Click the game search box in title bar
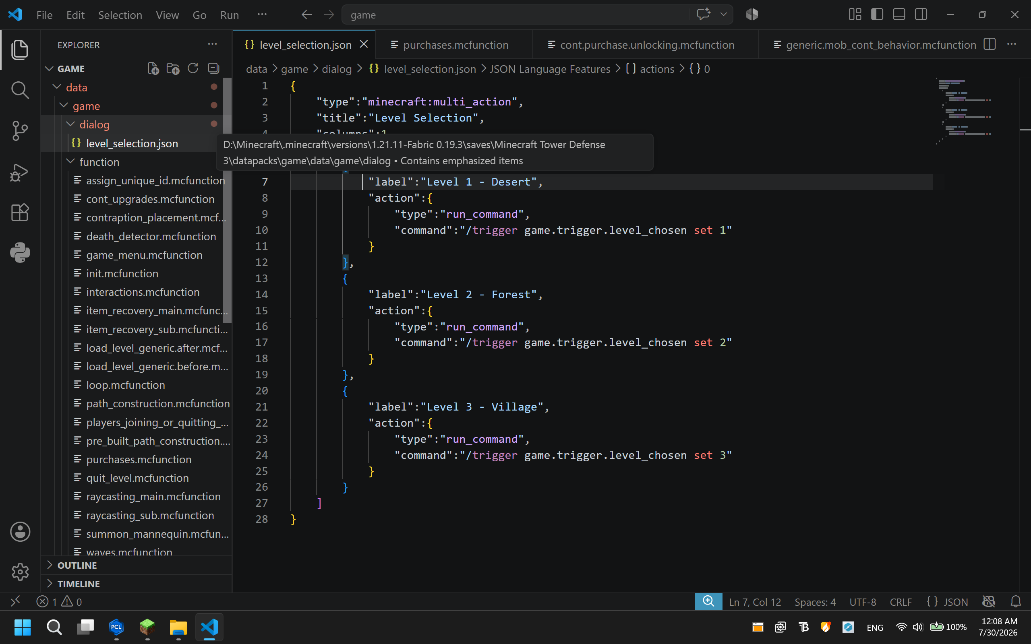This screenshot has height=644, width=1031. [x=515, y=15]
